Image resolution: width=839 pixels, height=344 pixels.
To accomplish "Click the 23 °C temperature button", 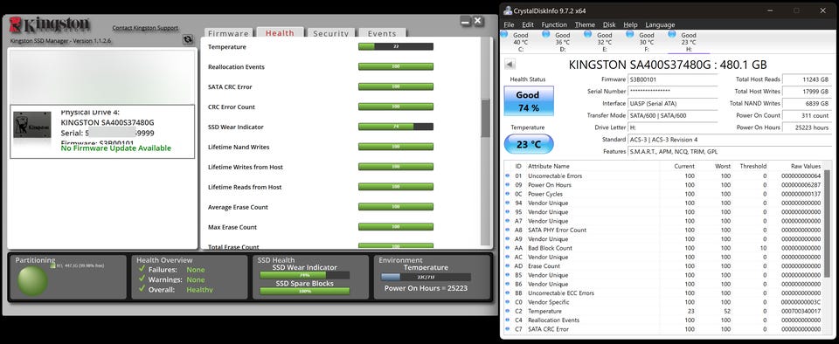I will tap(529, 144).
